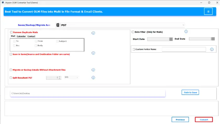Click the split size stepper arrows
This screenshot has width=220, height=124.
coord(60,78)
